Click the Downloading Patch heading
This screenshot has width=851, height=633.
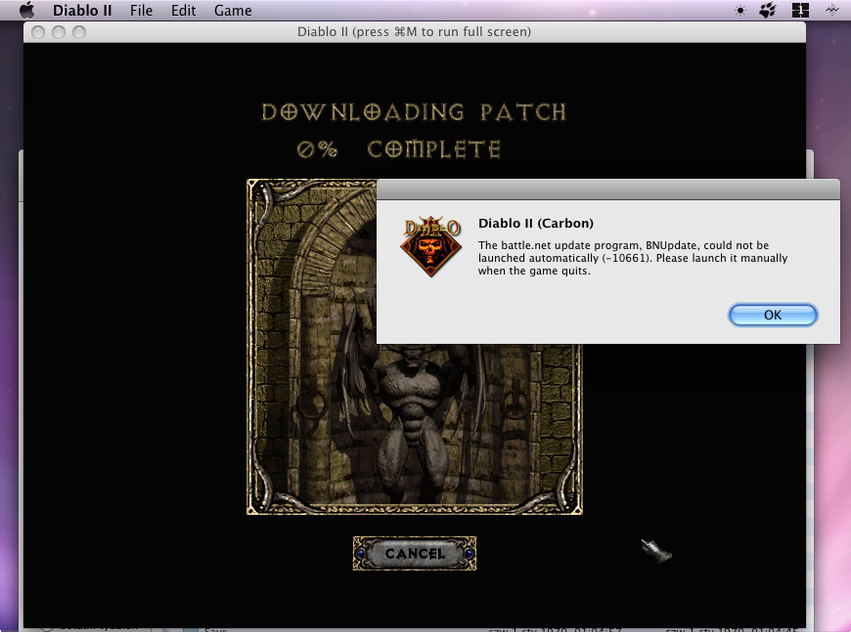click(414, 112)
